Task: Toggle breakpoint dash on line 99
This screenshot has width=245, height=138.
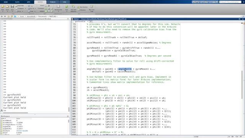Action: pos(77,98)
